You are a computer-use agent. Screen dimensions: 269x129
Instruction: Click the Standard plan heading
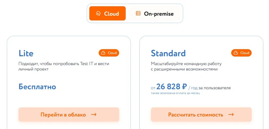tap(168, 53)
